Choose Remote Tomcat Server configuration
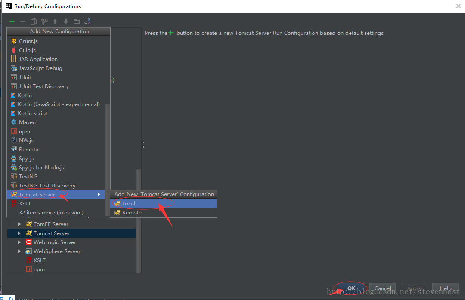Screen dimensions: 465x300 [x=164, y=213]
